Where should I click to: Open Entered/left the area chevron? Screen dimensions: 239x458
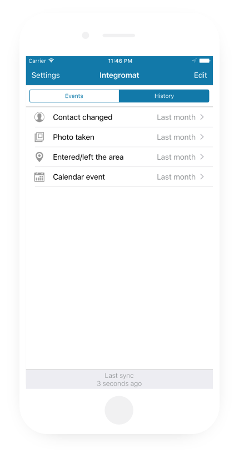tap(202, 157)
